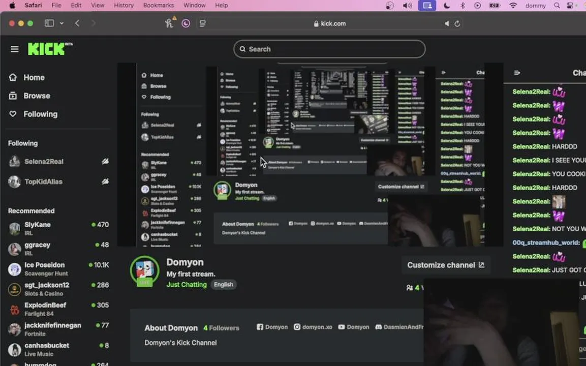Click the English language tag
This screenshot has height=366, width=586.
[224, 285]
